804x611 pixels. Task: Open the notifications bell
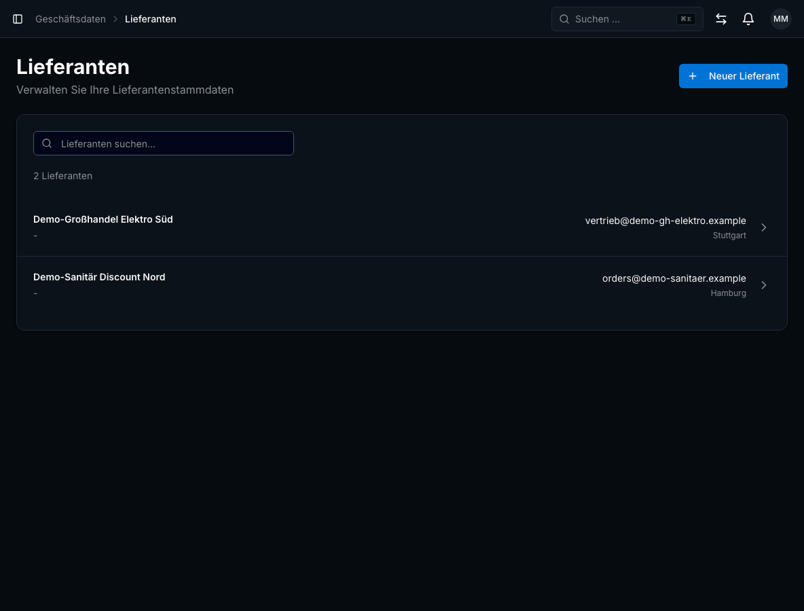(x=748, y=19)
